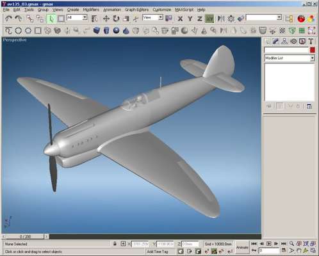Open the Modifiers menu

(91, 10)
